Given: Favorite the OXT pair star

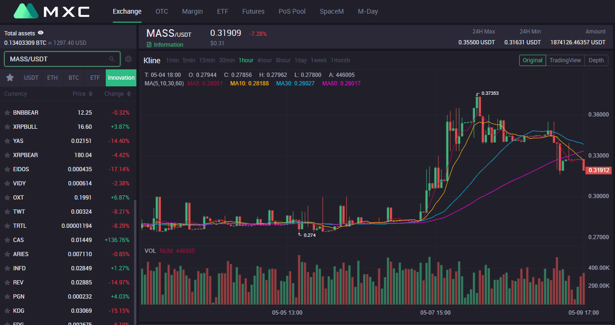Looking at the screenshot, I should (7, 198).
